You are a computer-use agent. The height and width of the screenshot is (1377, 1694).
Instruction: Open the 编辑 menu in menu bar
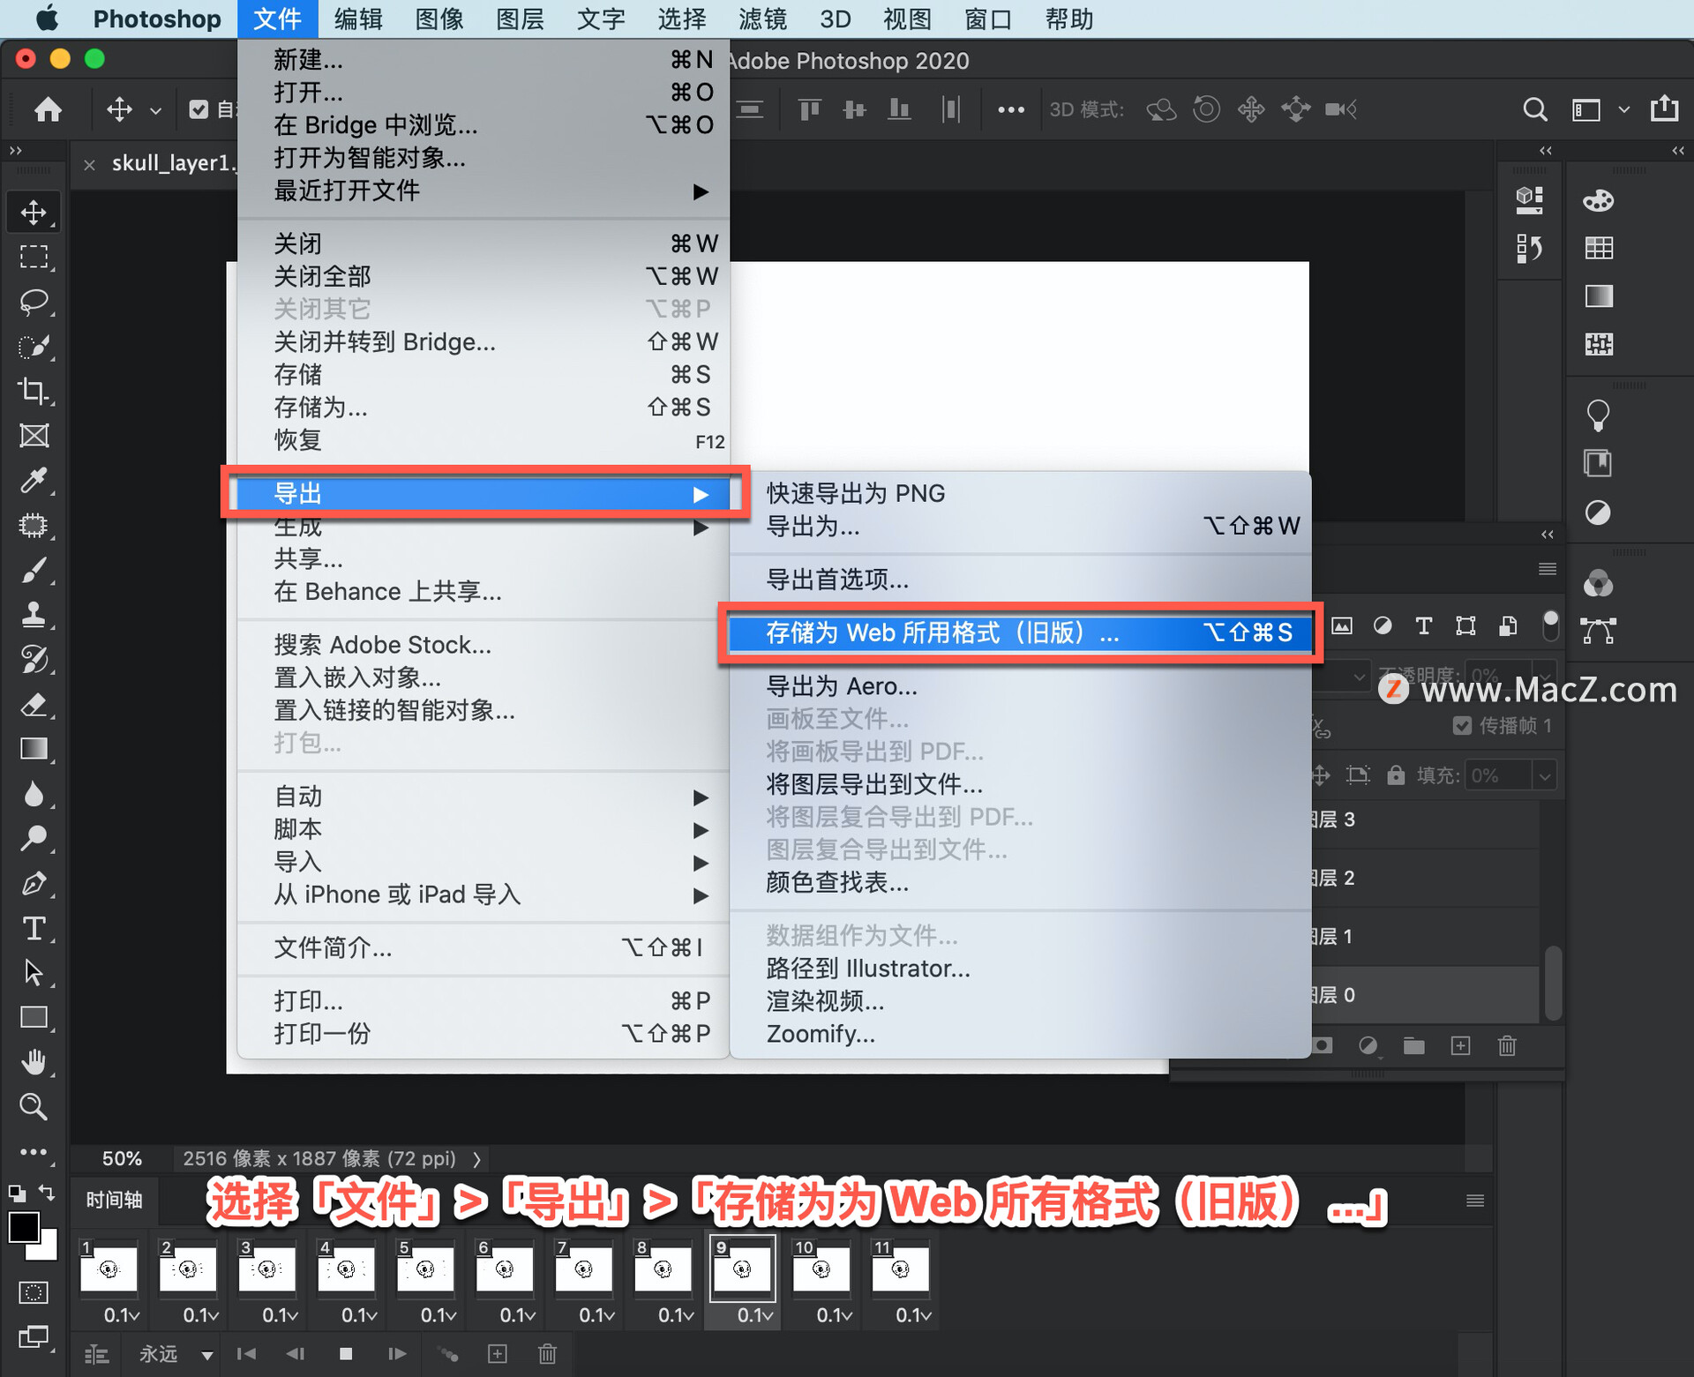click(x=358, y=19)
